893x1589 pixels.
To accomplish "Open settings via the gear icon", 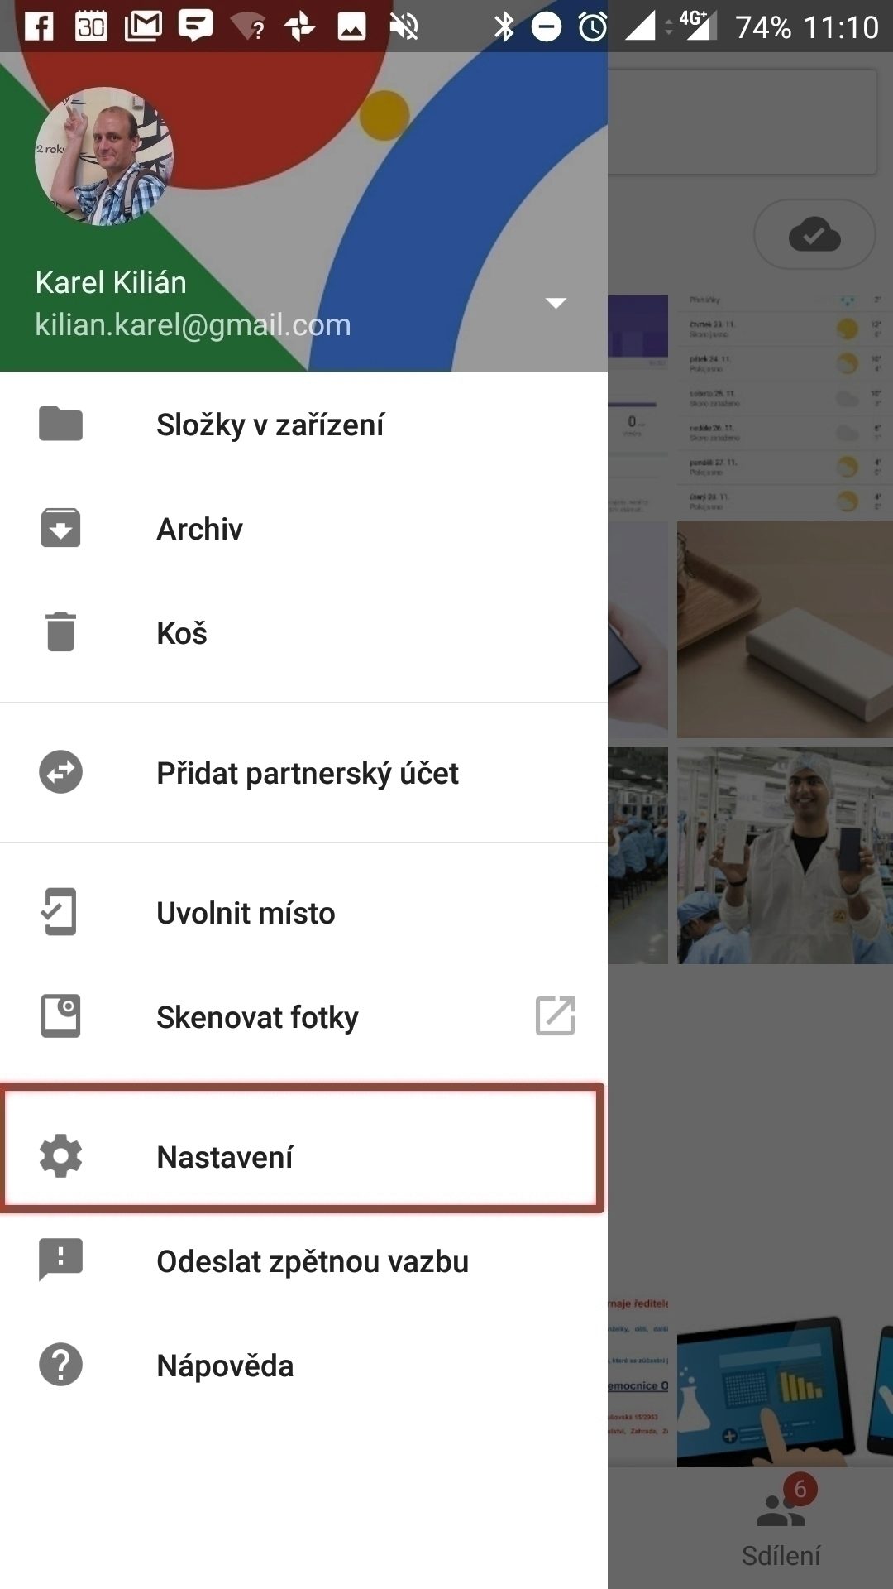I will (60, 1156).
